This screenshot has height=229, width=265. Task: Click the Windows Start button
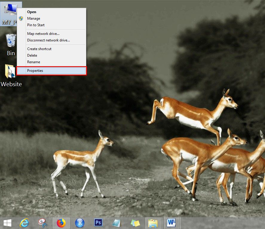[8, 223]
